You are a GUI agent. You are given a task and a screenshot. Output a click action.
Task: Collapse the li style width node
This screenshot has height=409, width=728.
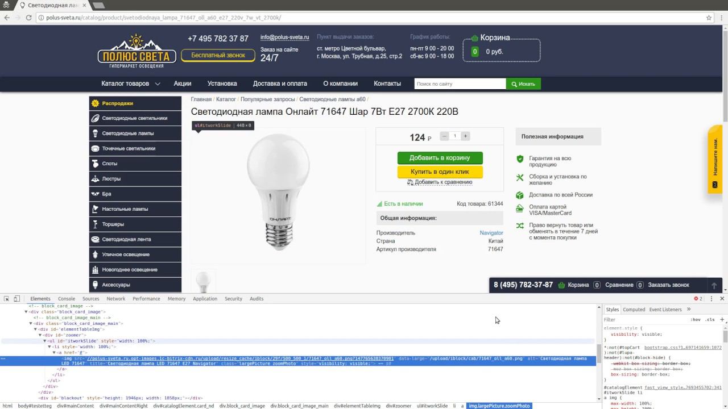click(x=49, y=347)
